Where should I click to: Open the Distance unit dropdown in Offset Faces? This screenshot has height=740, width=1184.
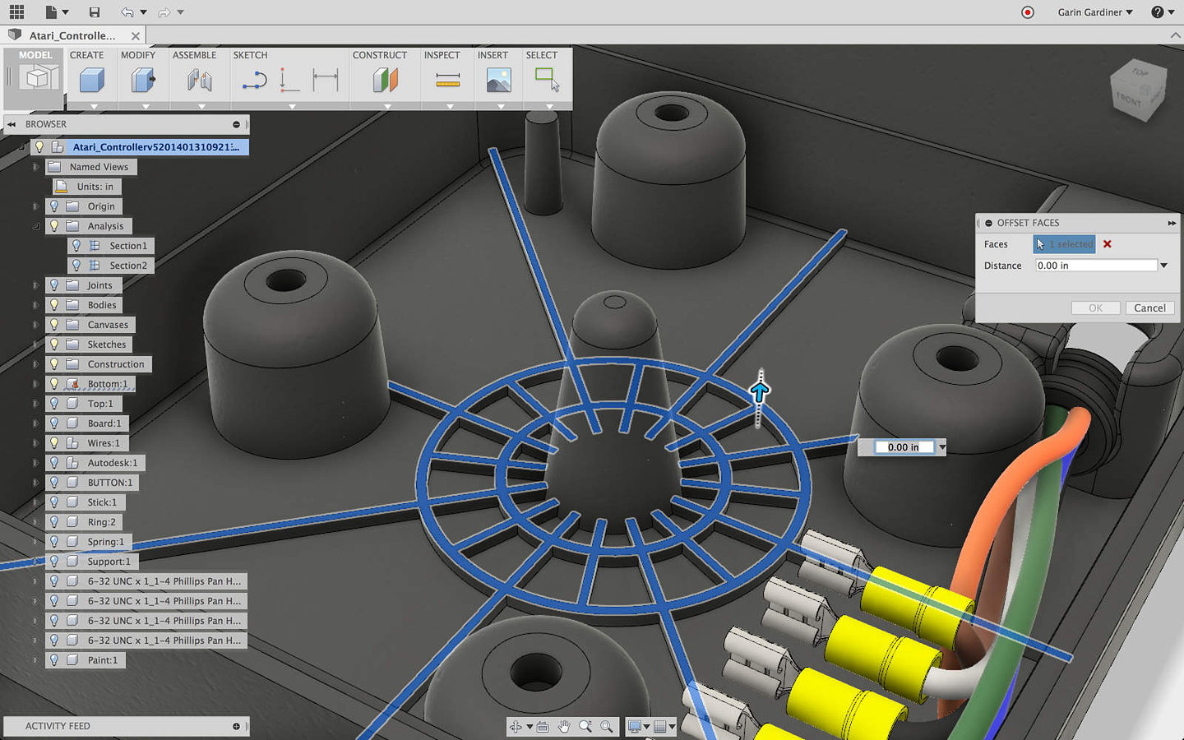point(1164,265)
